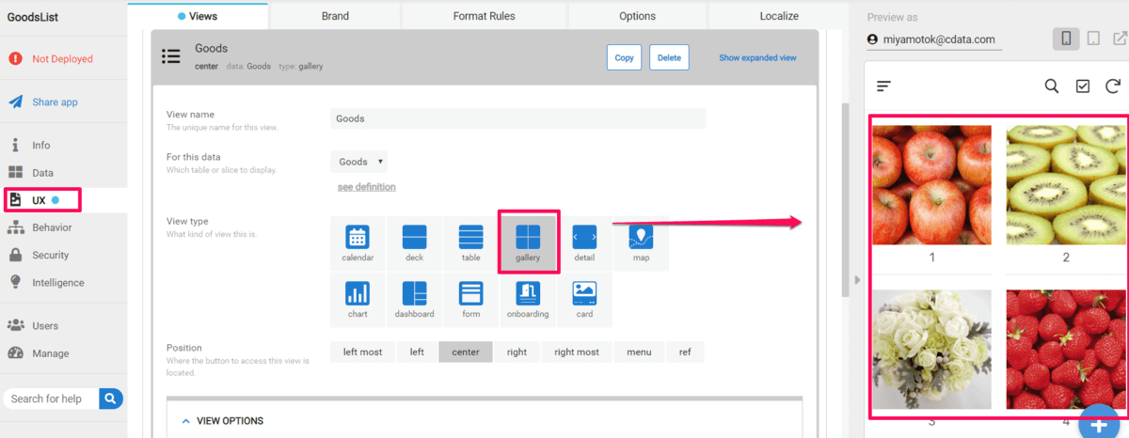This screenshot has width=1129, height=438.
Task: Click the multi-select checkbox icon in preview
Action: (x=1082, y=86)
